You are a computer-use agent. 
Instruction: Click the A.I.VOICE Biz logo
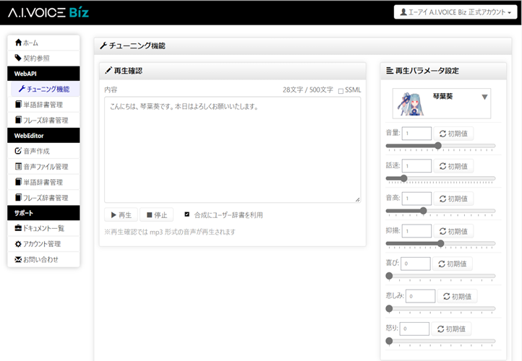click(x=48, y=12)
